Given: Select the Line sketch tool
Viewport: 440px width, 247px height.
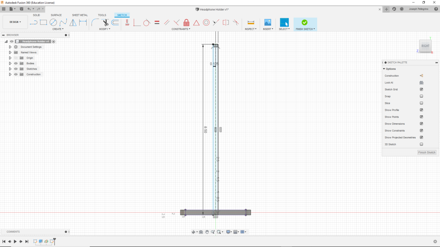Looking at the screenshot, I should [x=33, y=22].
